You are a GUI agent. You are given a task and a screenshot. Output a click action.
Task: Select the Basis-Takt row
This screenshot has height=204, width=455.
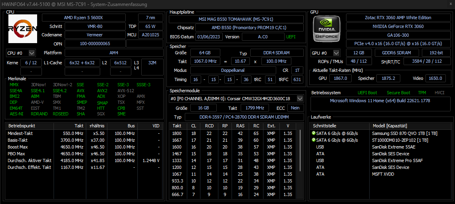[x=84, y=140]
